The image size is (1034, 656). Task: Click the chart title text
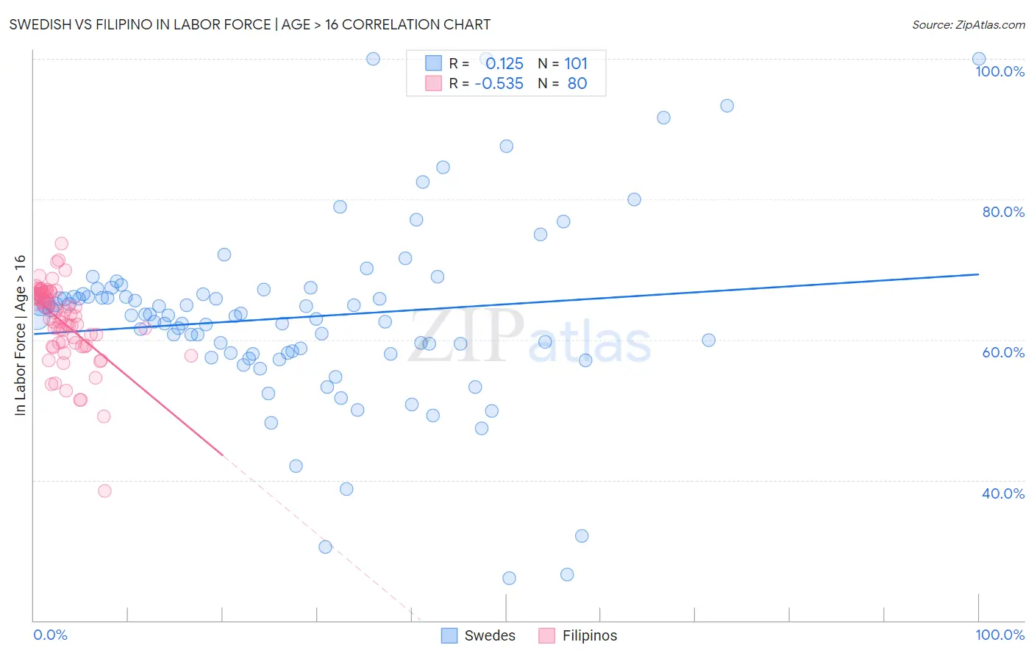(250, 24)
